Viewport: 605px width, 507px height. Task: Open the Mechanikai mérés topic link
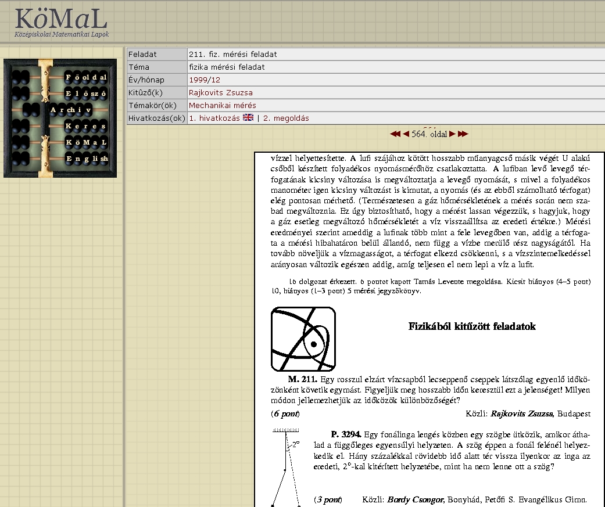click(x=223, y=105)
